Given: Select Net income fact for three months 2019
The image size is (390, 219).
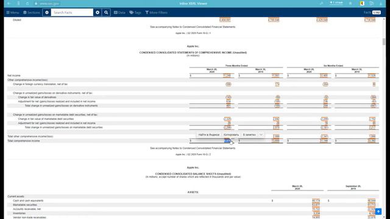Looking at the screenshot, I should tap(275, 75).
